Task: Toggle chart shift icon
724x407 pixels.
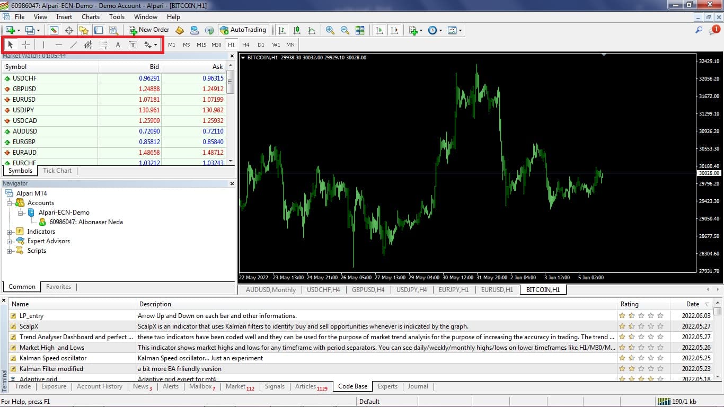Action: (394, 30)
